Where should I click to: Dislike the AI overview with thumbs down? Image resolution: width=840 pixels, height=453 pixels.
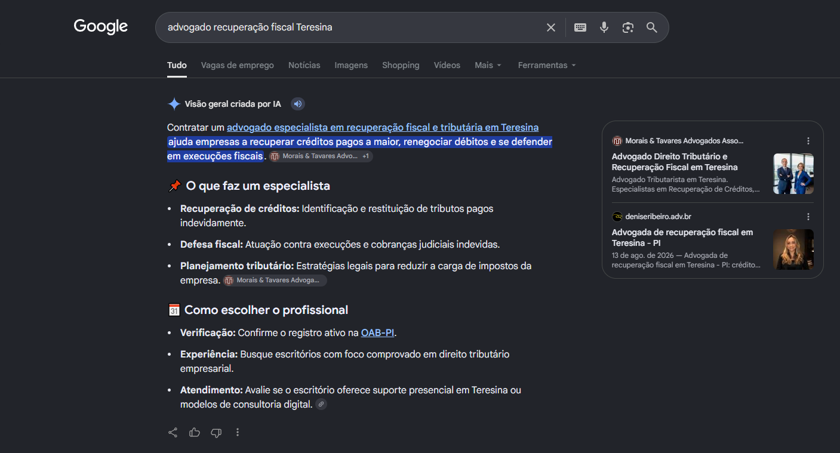(216, 432)
